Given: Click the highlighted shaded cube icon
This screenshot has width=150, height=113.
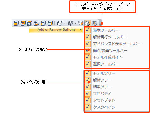Looking at the screenshot, I should 88,23.
